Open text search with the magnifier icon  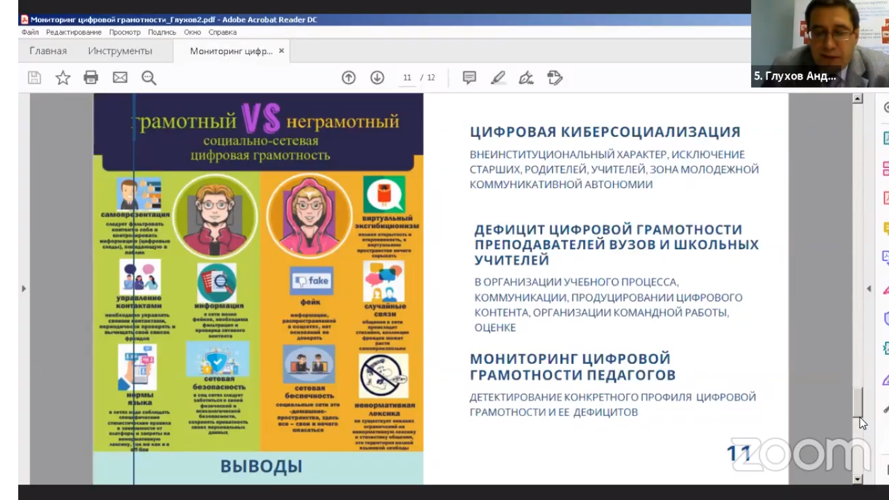coord(149,78)
